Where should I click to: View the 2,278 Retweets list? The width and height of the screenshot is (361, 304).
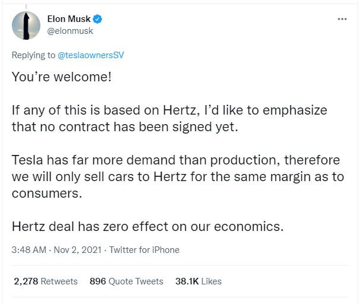click(46, 281)
